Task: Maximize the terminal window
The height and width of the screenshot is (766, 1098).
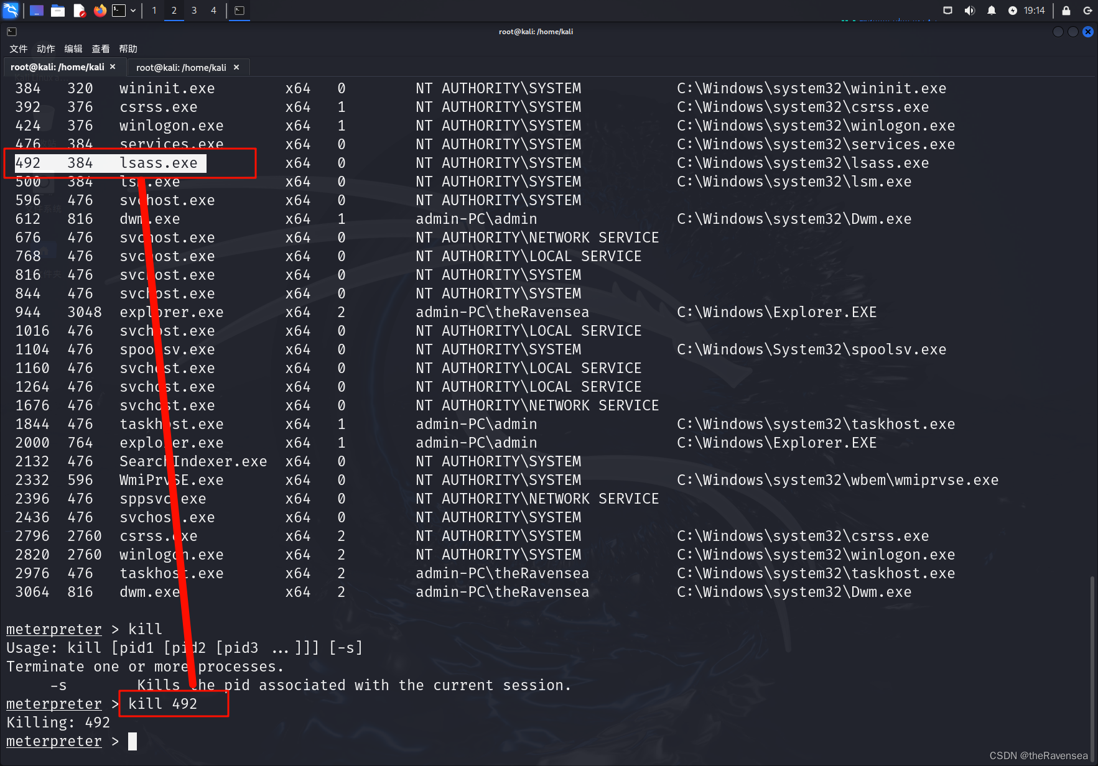Action: pos(1073,32)
